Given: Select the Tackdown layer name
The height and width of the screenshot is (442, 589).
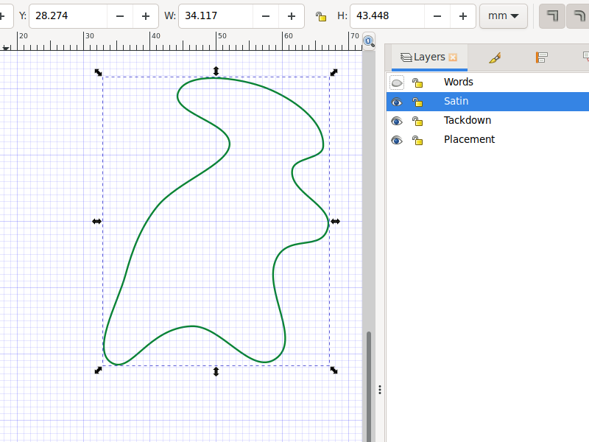Looking at the screenshot, I should tap(468, 120).
